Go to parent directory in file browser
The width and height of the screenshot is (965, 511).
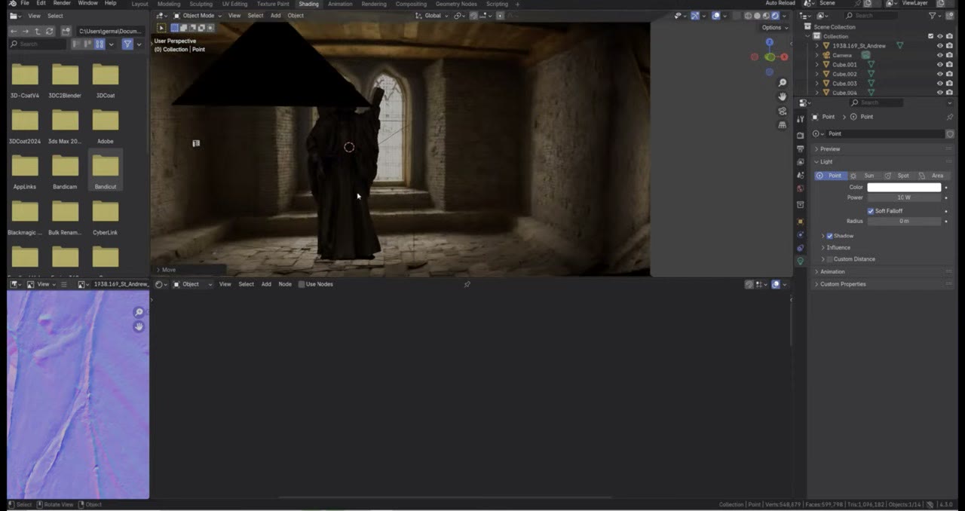(x=37, y=31)
